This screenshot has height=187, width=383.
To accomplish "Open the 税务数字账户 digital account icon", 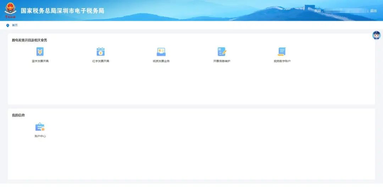I will [x=282, y=52].
